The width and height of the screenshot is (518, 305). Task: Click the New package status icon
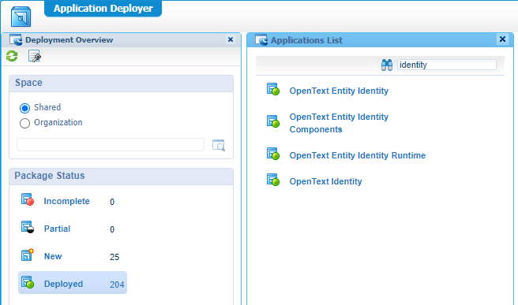point(28,255)
